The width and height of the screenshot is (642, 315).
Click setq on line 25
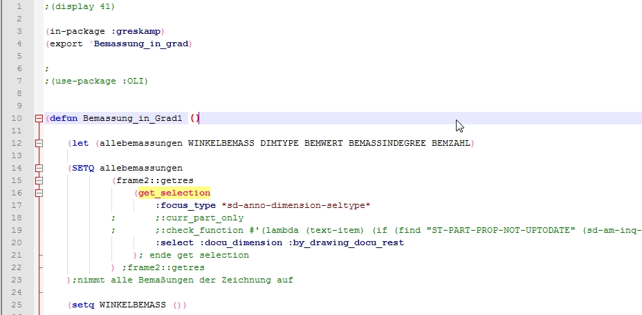[83, 305]
